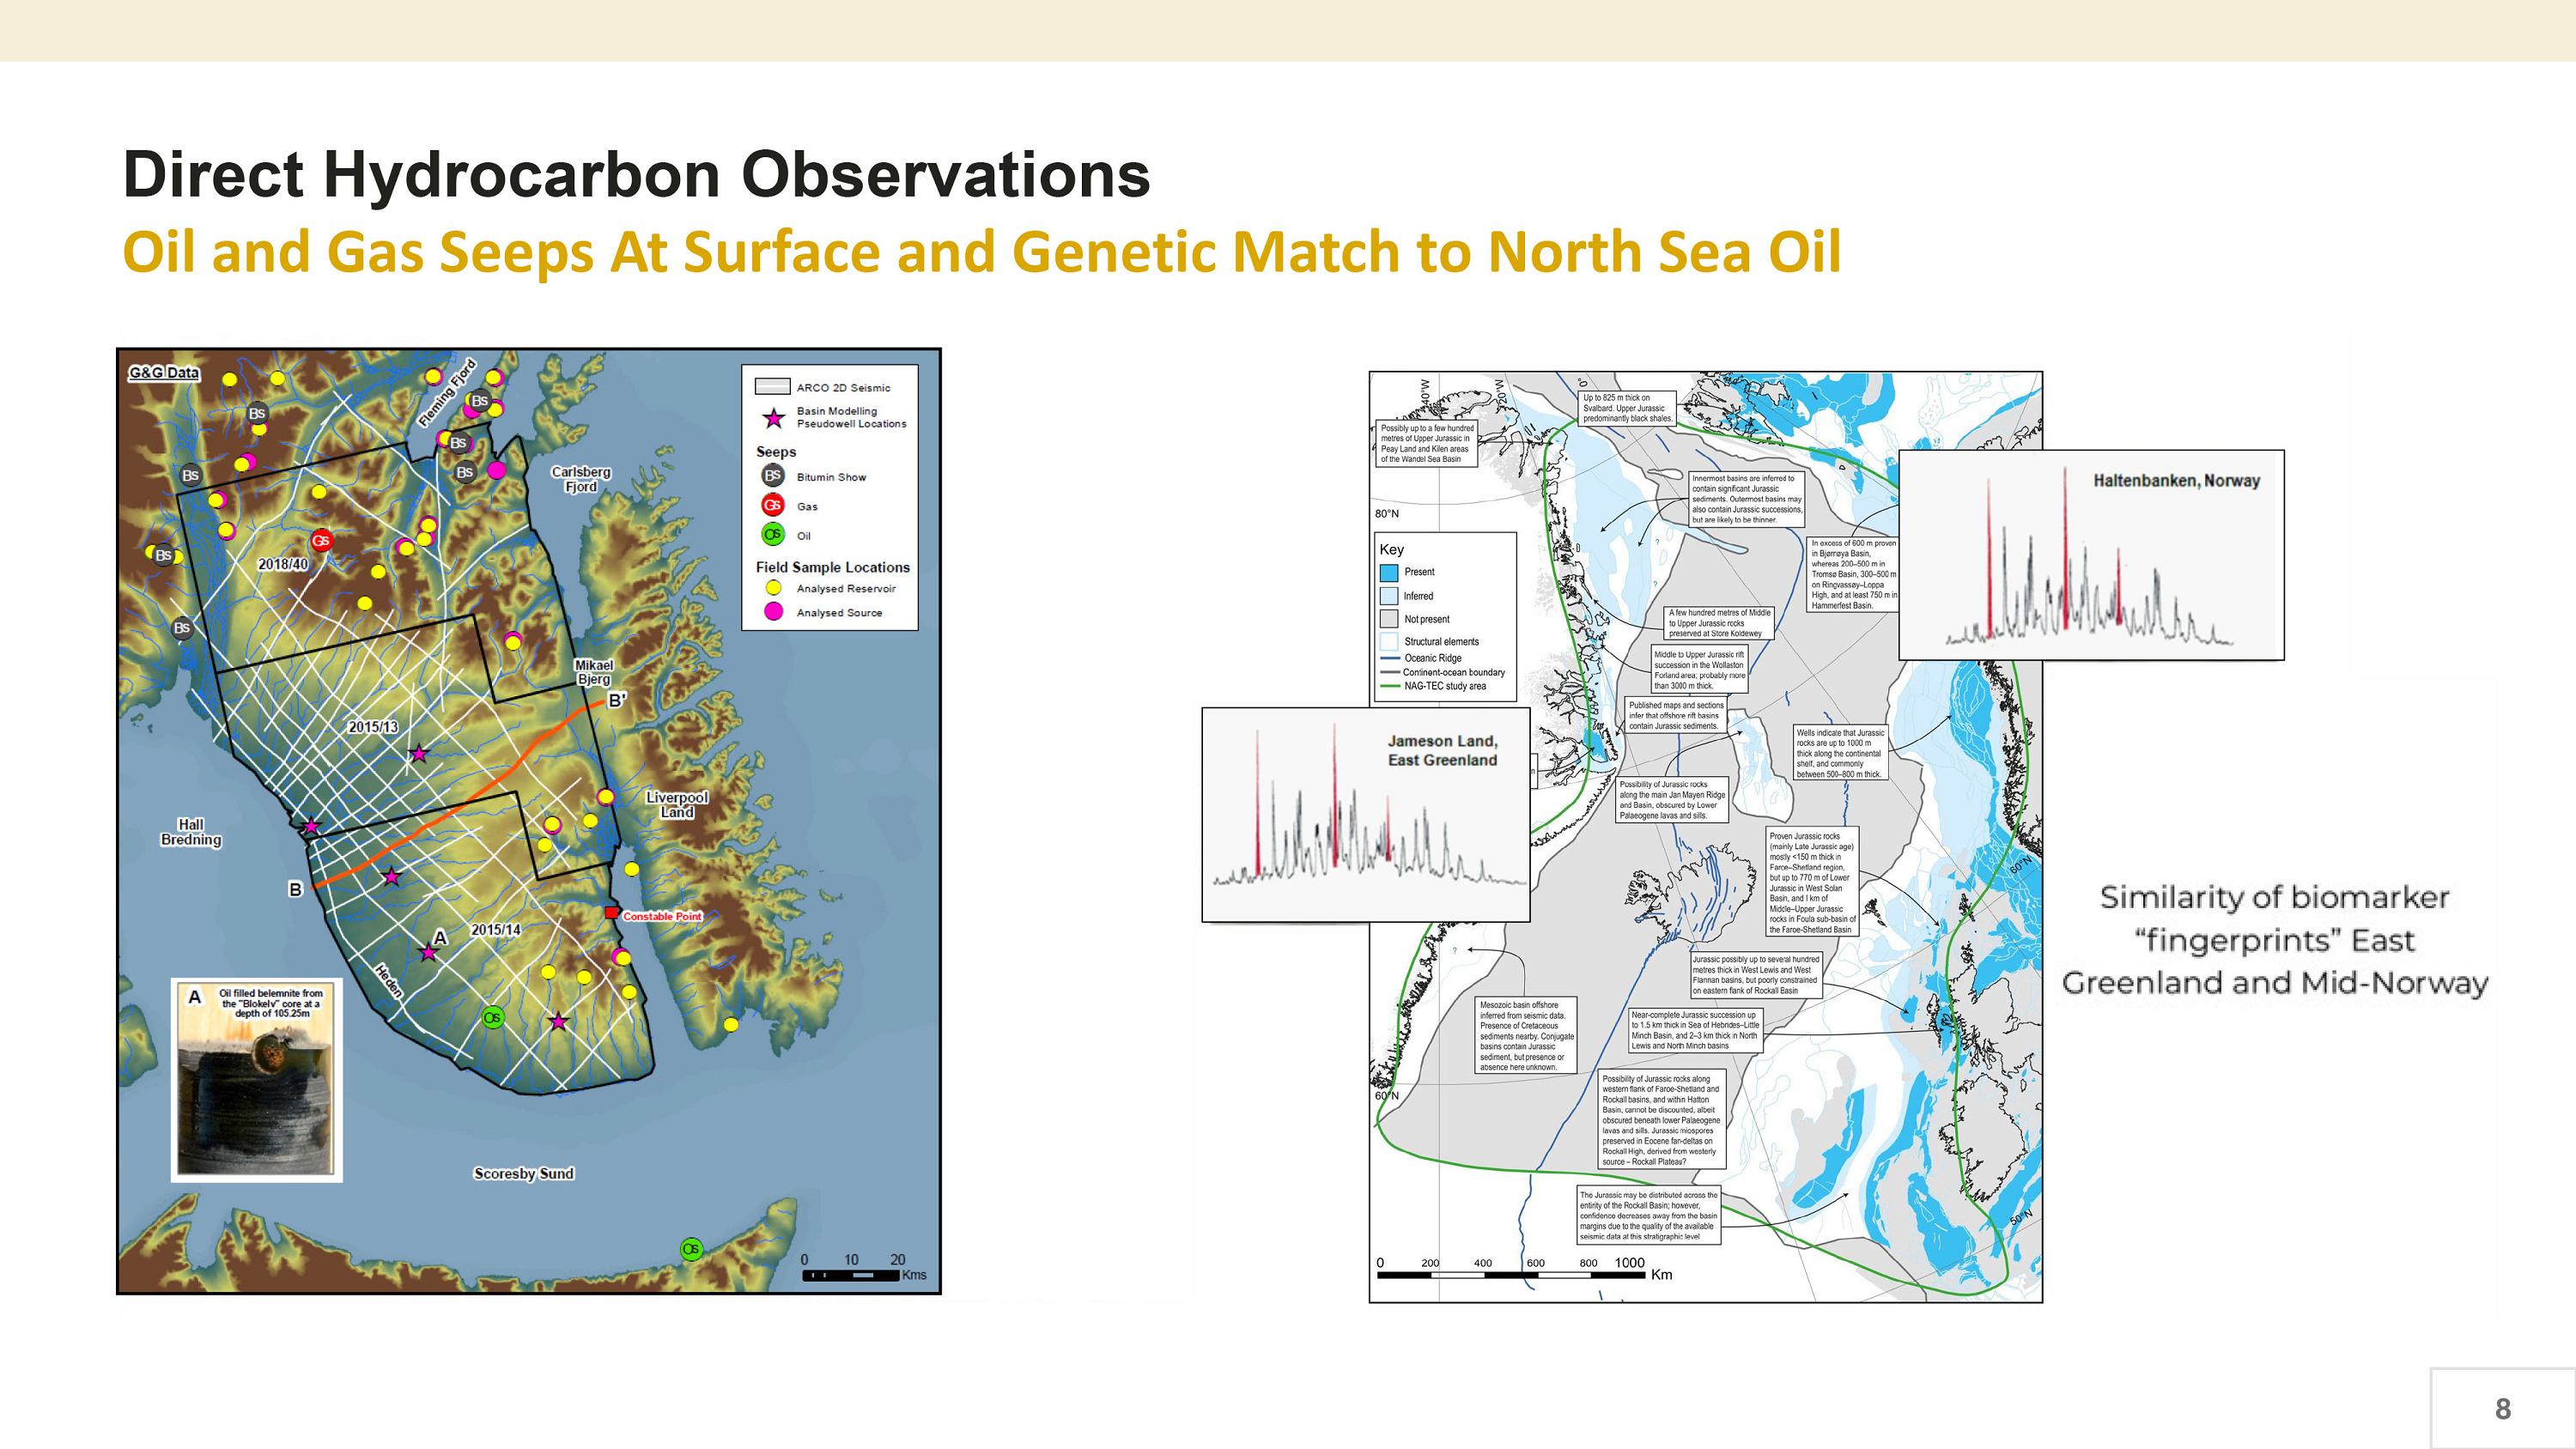Click the green Os marker near Scoresby Sund coast
The image size is (2576, 1449).
(x=690, y=1248)
